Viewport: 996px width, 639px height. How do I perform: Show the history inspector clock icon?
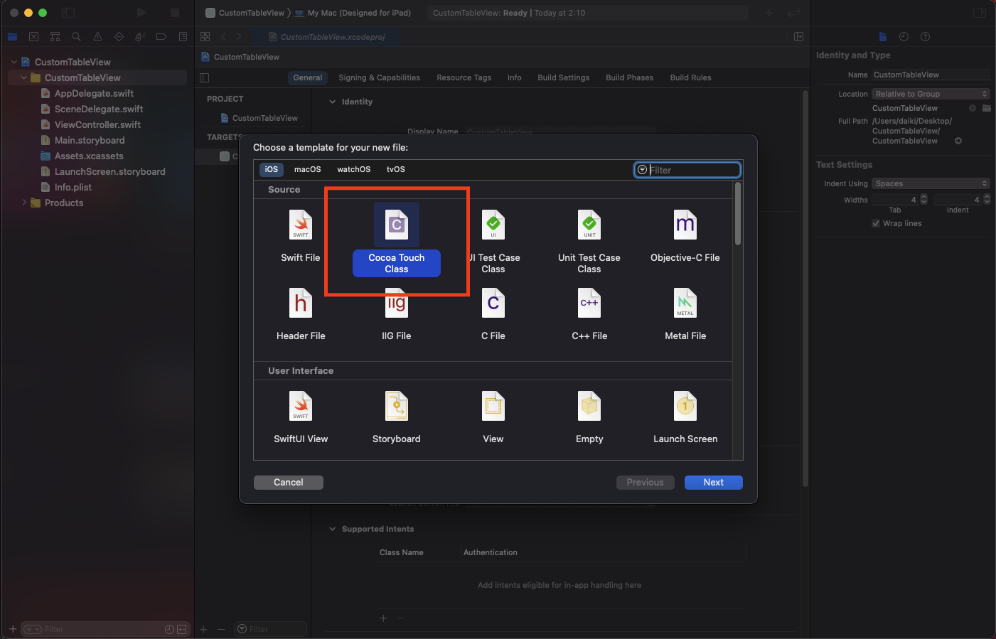pyautogui.click(x=904, y=36)
